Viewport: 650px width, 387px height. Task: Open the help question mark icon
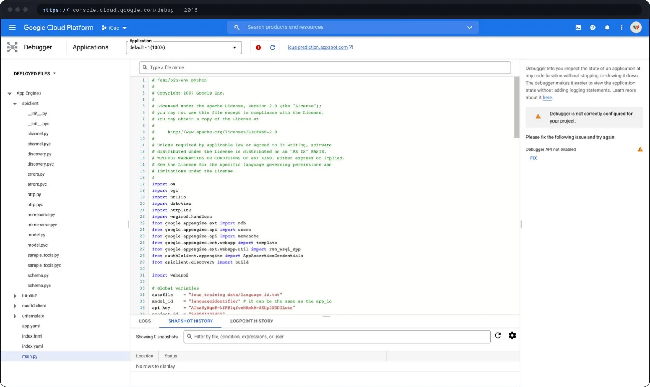pyautogui.click(x=593, y=28)
